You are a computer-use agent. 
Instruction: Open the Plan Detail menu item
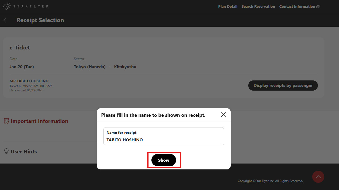(x=228, y=6)
